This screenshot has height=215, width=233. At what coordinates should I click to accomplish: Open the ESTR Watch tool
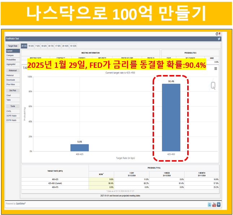[x=13, y=120]
